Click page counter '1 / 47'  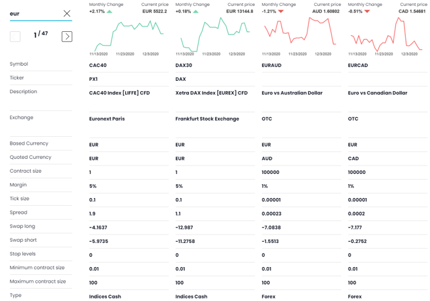point(41,35)
